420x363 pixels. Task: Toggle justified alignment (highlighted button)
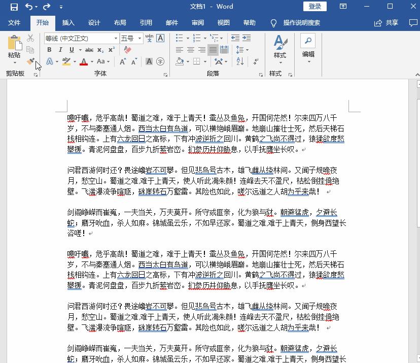213,50
